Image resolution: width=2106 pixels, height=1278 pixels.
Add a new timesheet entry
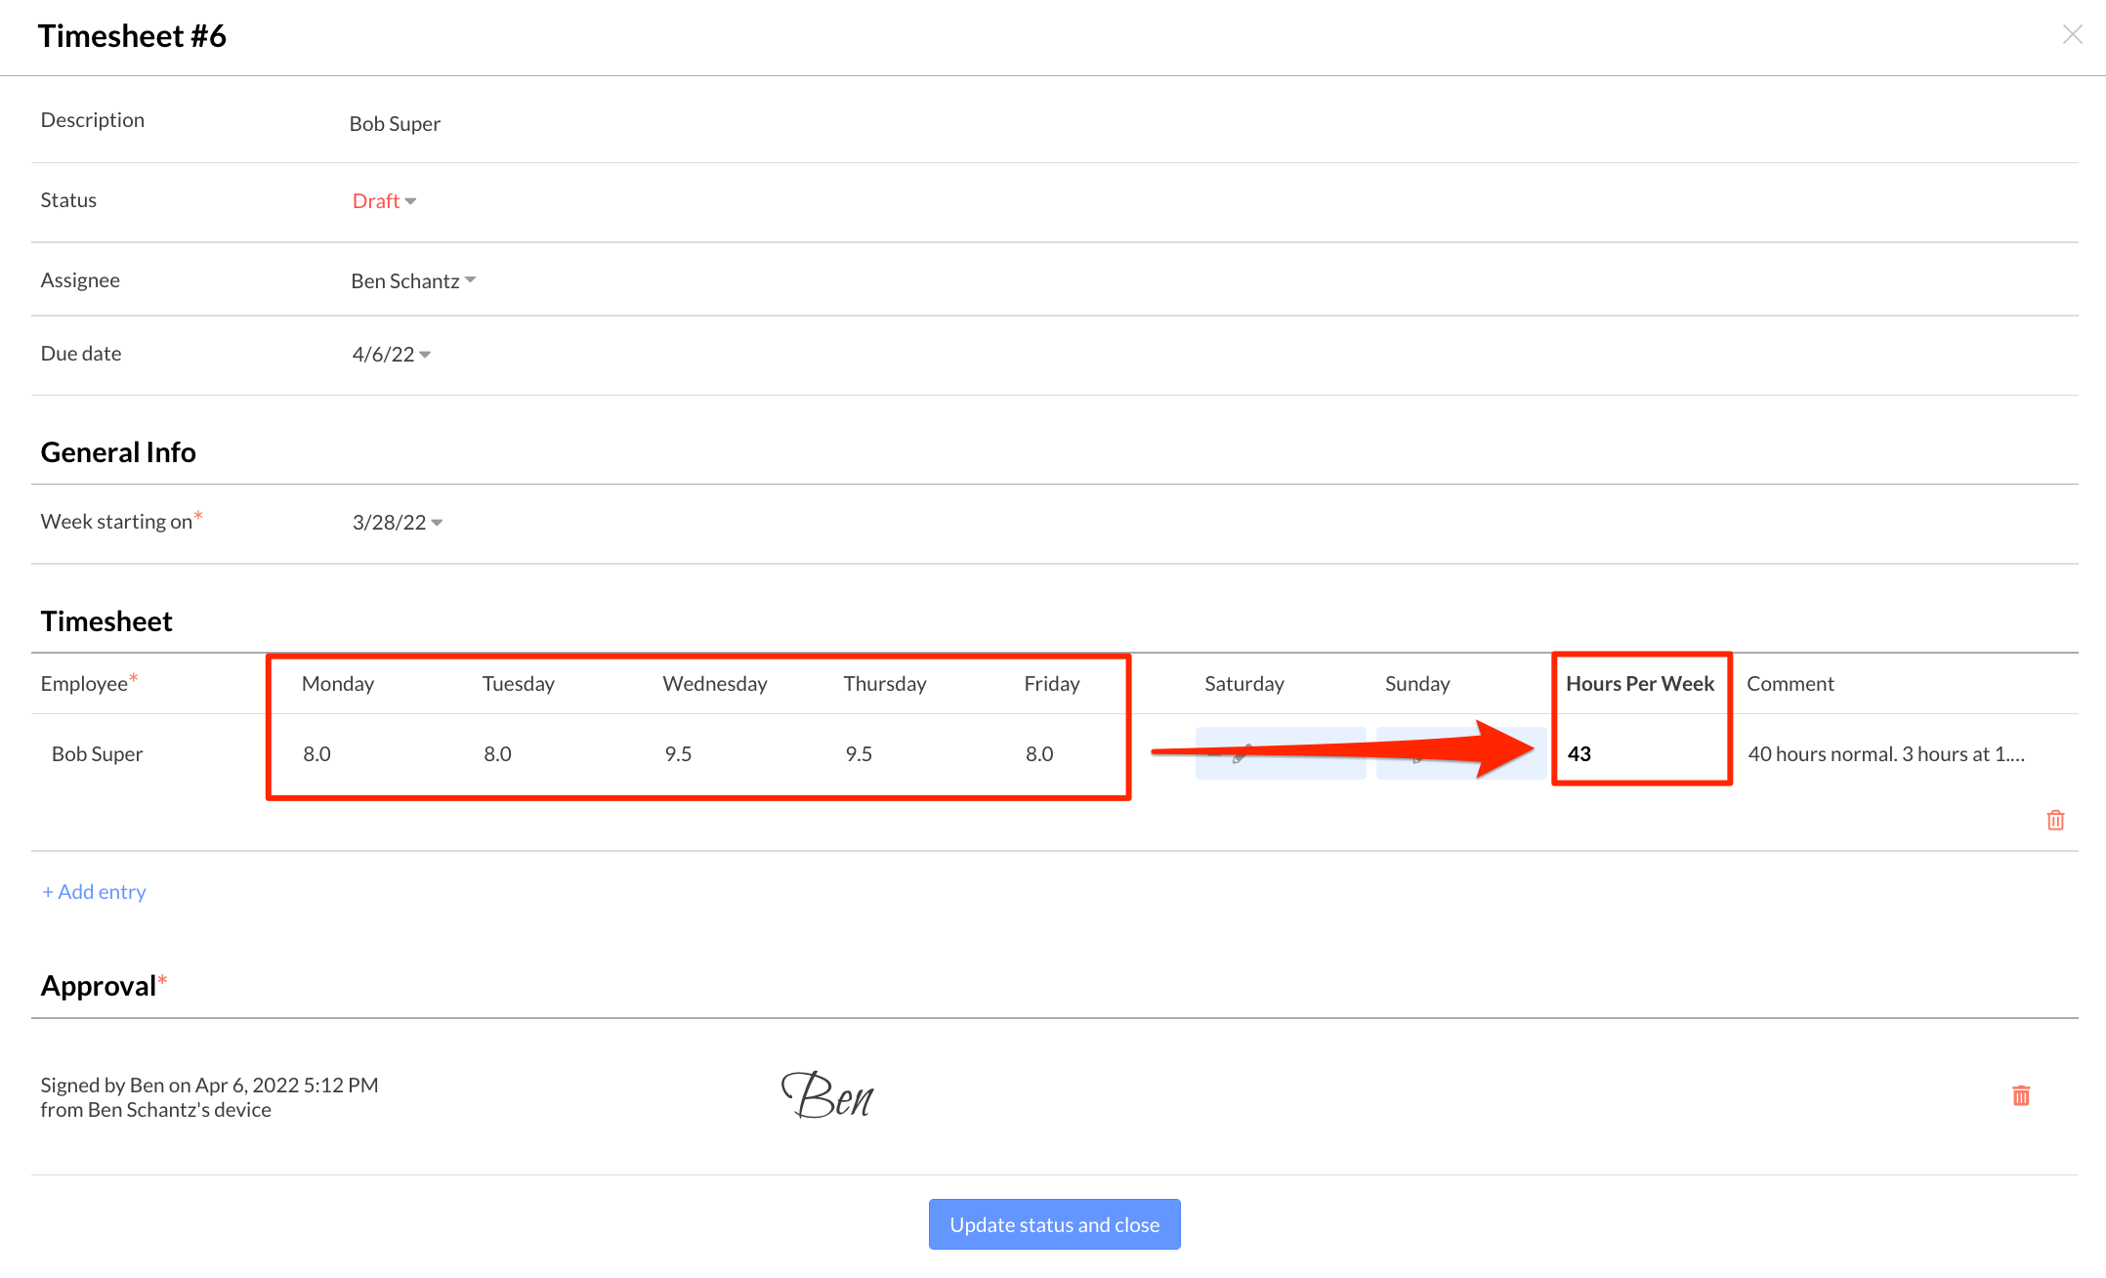click(94, 892)
